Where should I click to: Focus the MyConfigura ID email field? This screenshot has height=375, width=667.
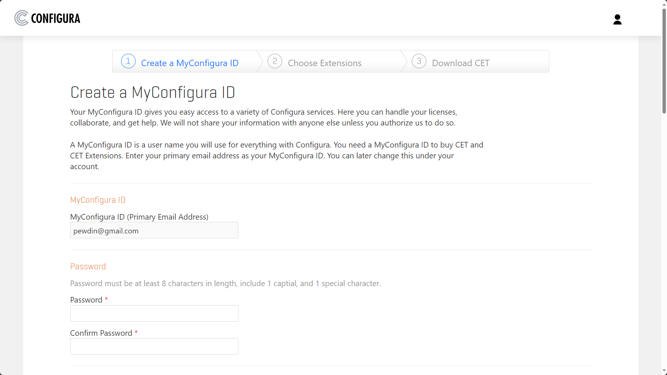click(154, 230)
